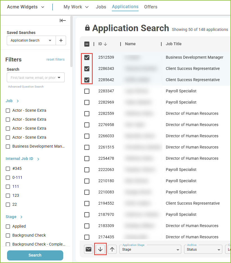Collapse the filters sidebar with arrow icon
This screenshot has width=231, height=263.
pyautogui.click(x=63, y=20)
